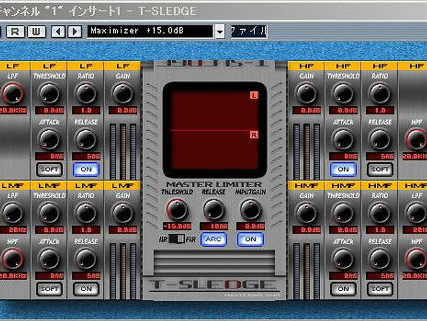Click the Write automation W button
Viewport: 427px width, 321px height.
[37, 32]
